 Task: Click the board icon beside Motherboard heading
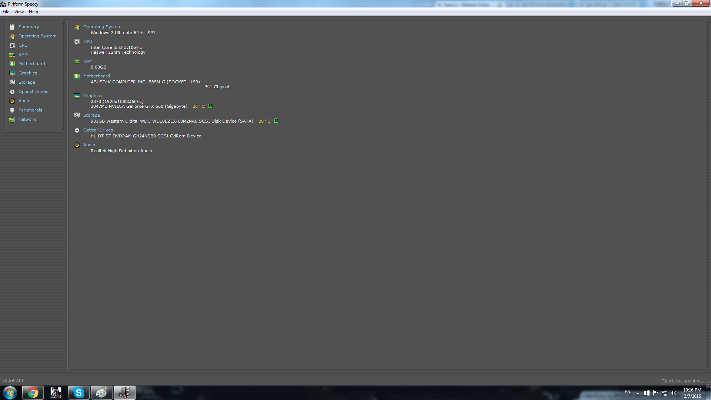click(77, 76)
